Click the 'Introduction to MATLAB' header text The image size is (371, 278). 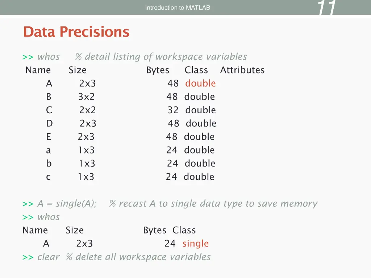pos(178,8)
